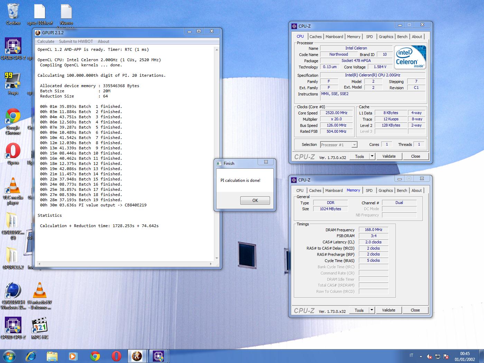Click GPUPI vertical scrollbar up arrow

217,50
